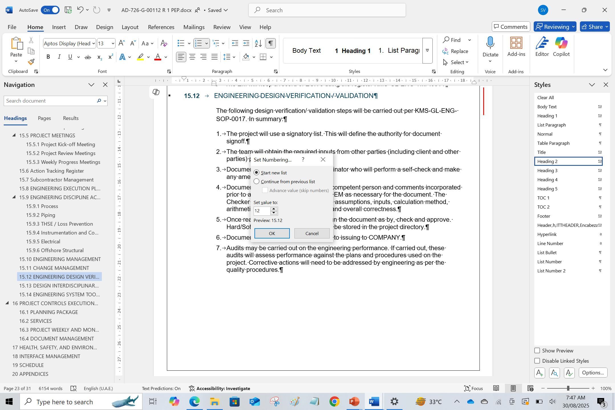The height and width of the screenshot is (410, 615).
Task: Click the zoom slider handle
Action: click(568, 388)
